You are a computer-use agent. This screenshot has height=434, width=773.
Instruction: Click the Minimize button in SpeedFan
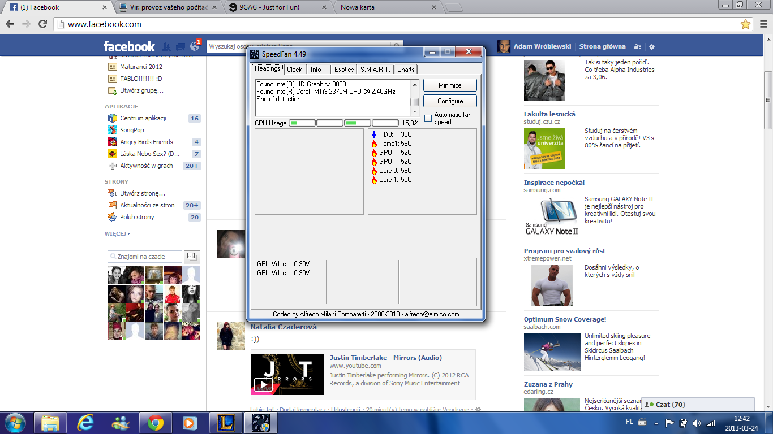450,85
